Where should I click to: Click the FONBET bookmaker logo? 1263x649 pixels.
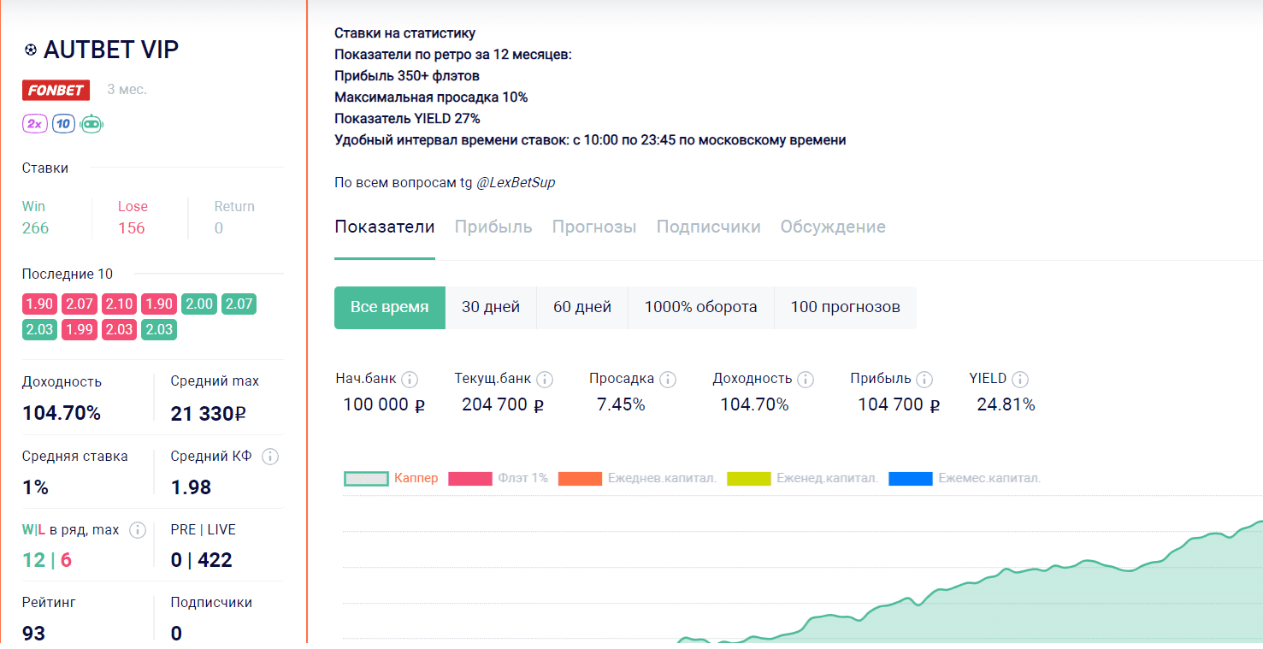tap(56, 90)
